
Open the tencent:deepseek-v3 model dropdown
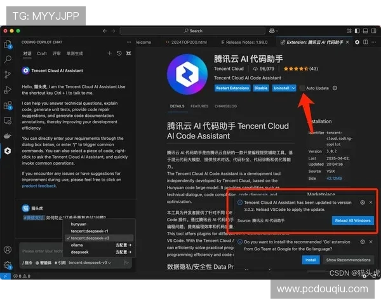pos(90,262)
